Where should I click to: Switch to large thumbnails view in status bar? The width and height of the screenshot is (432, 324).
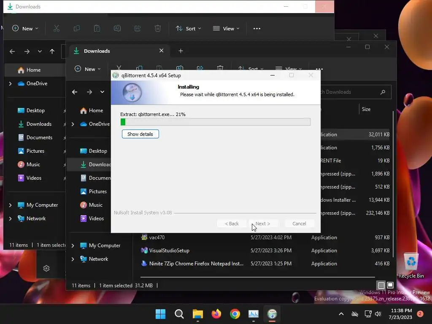point(390,285)
